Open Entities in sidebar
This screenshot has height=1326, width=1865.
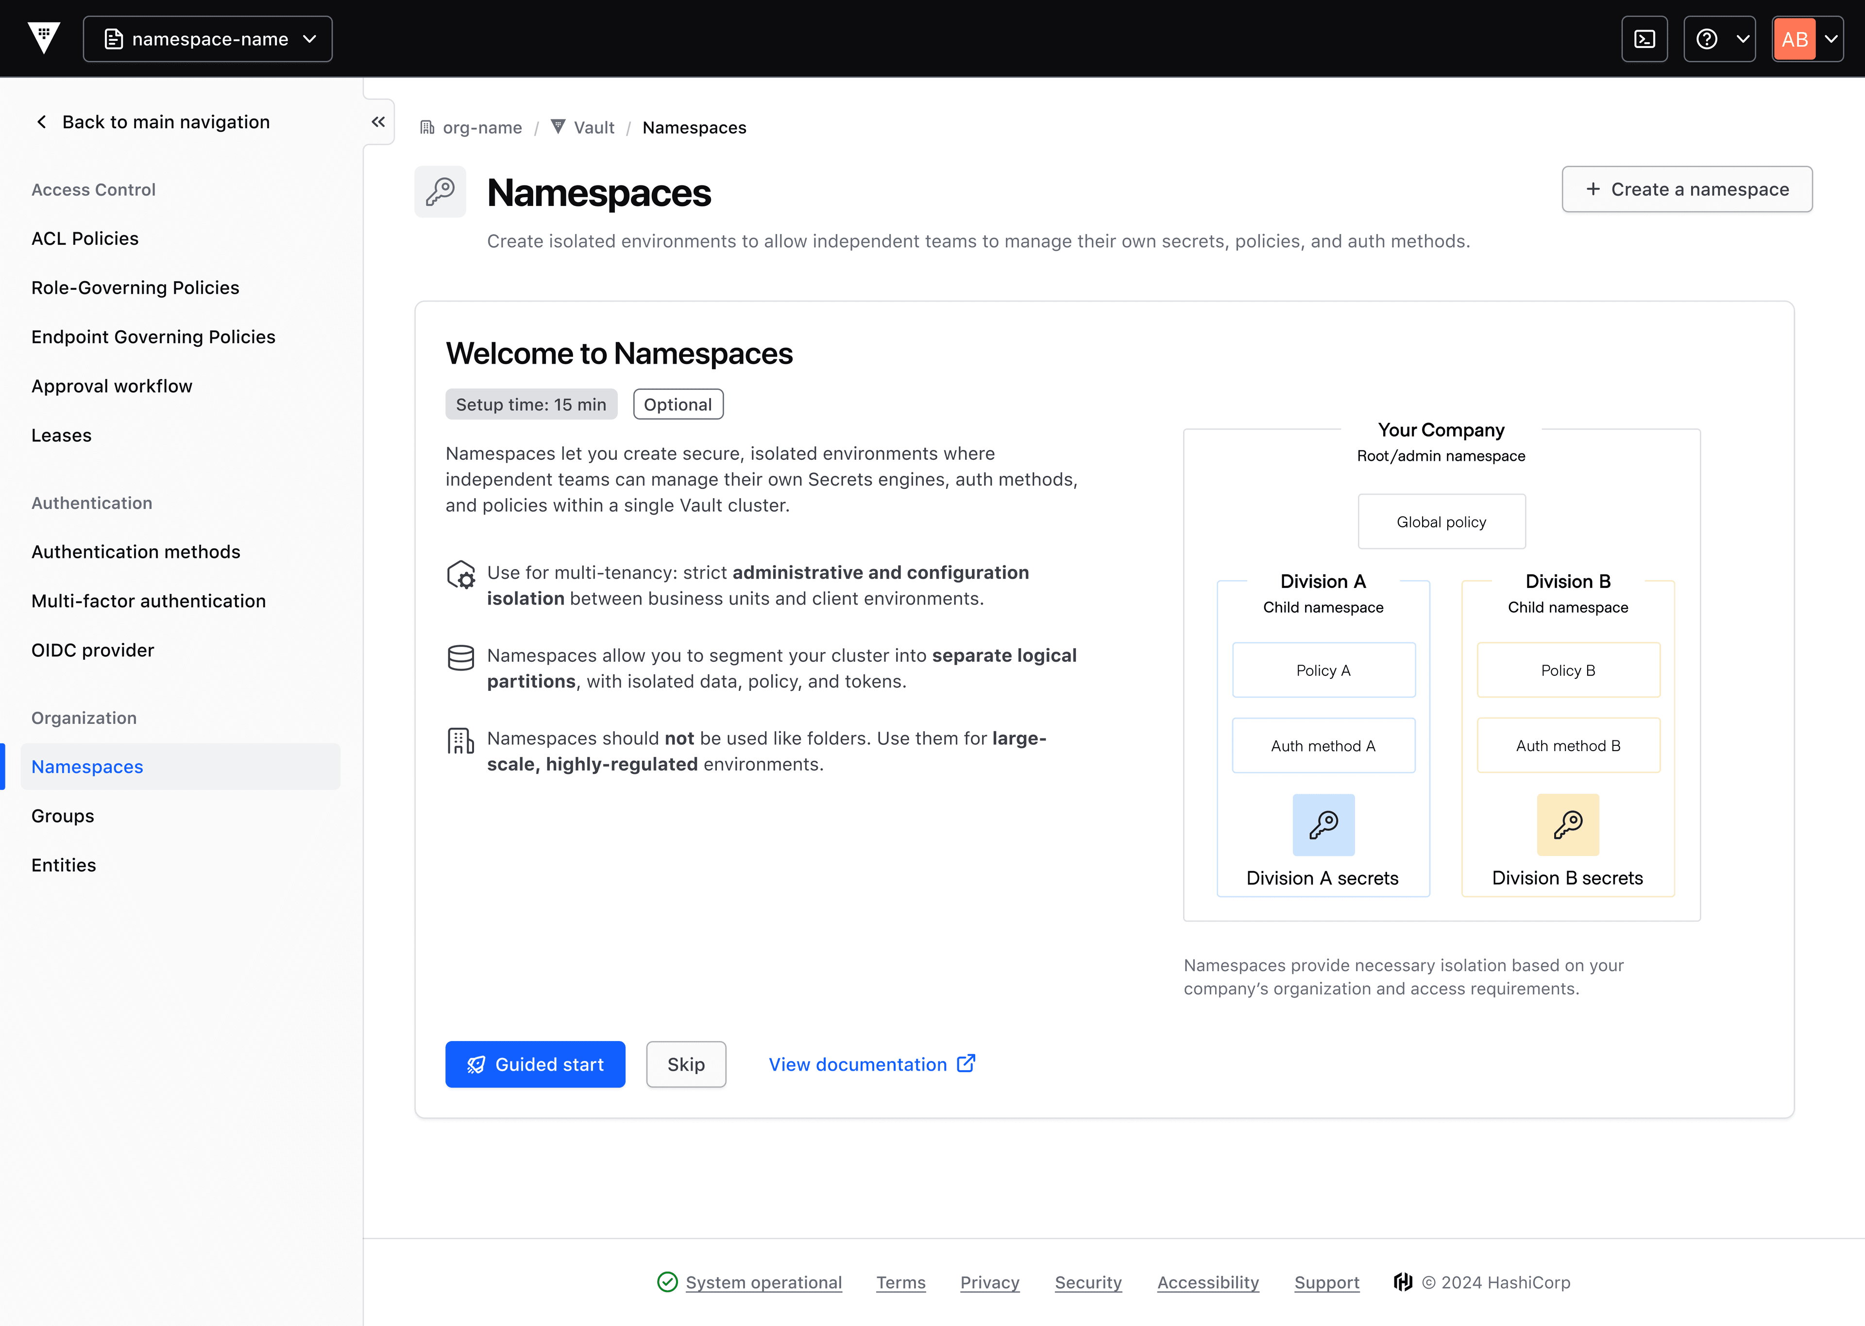64,865
